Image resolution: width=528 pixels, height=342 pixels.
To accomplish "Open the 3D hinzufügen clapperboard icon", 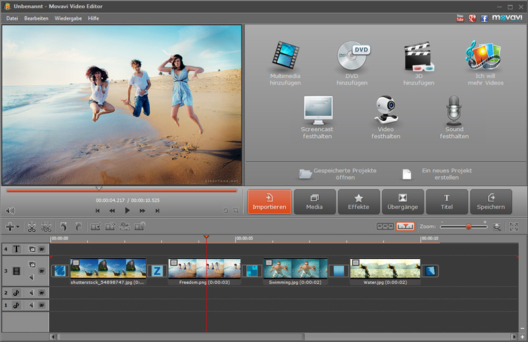I will pyautogui.click(x=418, y=57).
